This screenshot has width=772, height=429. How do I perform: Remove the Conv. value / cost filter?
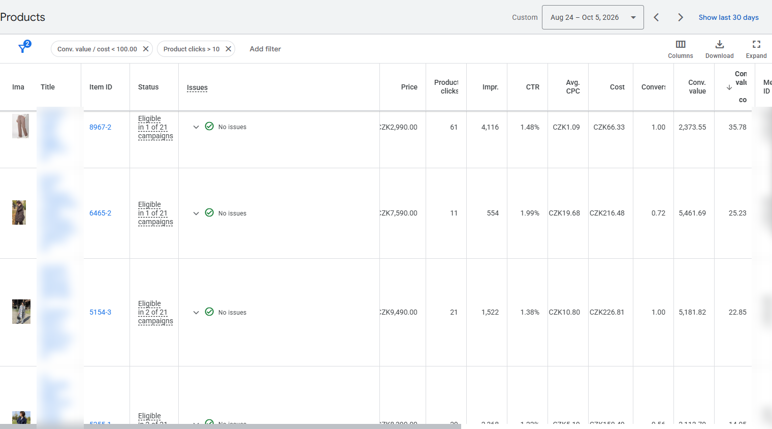(146, 49)
